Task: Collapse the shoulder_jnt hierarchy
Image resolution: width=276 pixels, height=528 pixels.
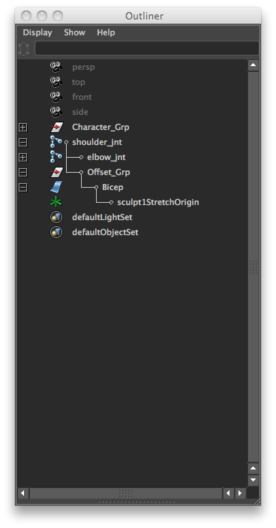Action: point(22,143)
